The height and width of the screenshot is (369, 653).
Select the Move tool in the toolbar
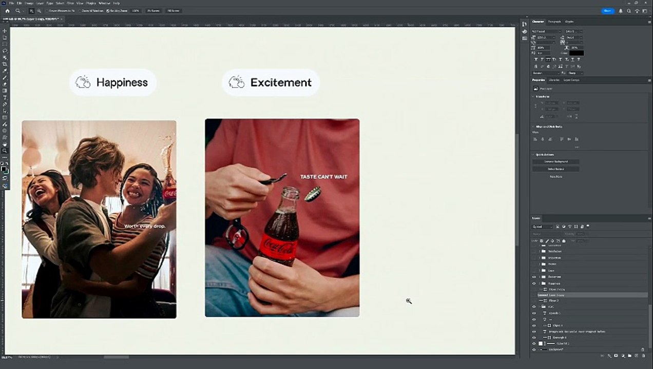pyautogui.click(x=5, y=31)
